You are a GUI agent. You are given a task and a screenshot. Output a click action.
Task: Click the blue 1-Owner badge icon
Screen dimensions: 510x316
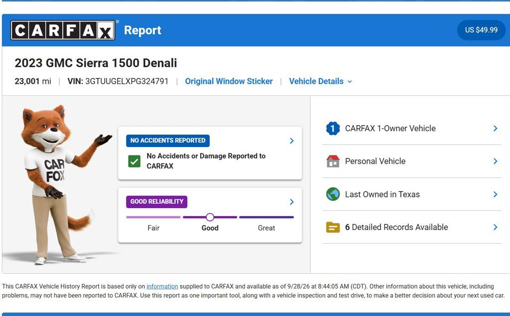coord(333,129)
